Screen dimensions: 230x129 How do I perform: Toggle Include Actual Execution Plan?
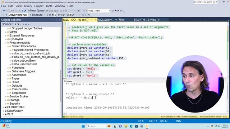coord(59,15)
